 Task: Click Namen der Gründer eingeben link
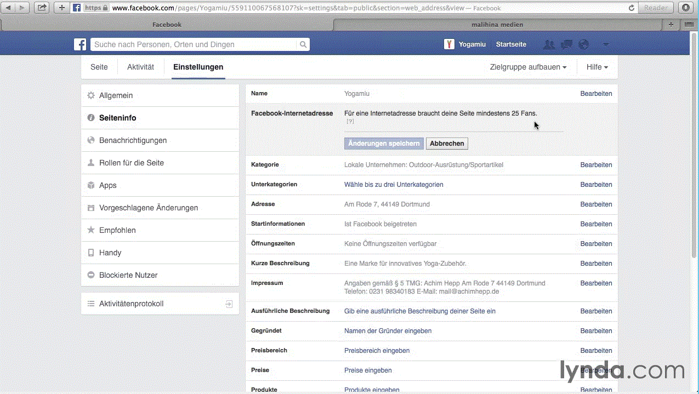(388, 331)
